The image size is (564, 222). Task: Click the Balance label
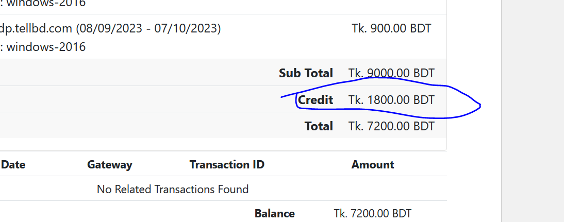274,214
